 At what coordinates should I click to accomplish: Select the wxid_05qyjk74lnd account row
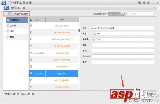pos(54,80)
